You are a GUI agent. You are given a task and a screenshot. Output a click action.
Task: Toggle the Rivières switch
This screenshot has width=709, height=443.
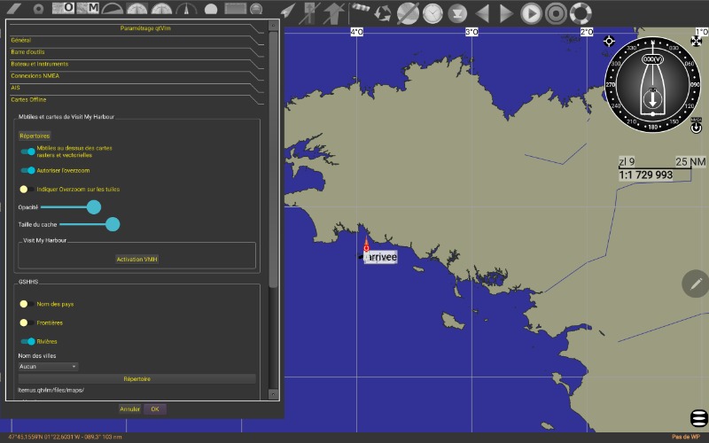27,341
